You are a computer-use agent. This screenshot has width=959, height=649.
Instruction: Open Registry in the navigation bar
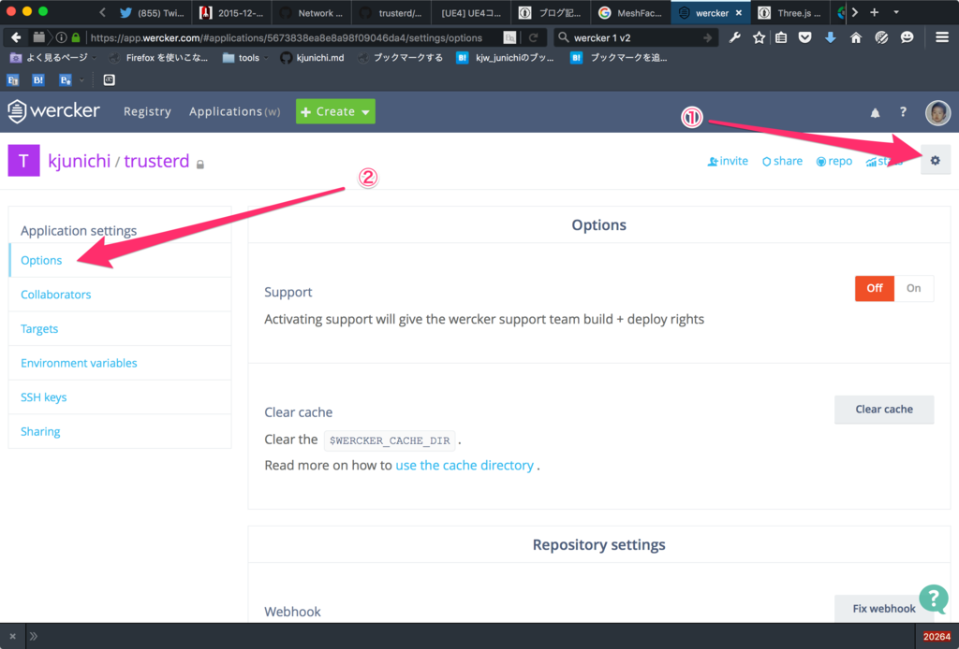tap(147, 111)
